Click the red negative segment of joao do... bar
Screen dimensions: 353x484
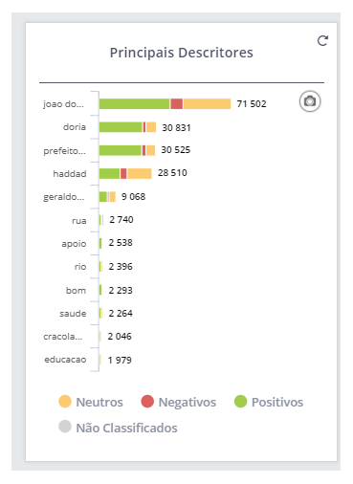[176, 104]
